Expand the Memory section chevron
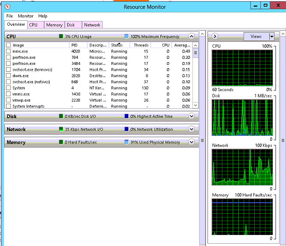Image resolution: width=286 pixels, height=246 pixels. coord(192,142)
